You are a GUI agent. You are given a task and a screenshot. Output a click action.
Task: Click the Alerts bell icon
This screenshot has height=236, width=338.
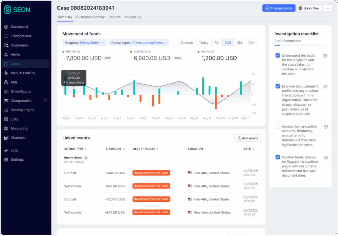[6, 54]
